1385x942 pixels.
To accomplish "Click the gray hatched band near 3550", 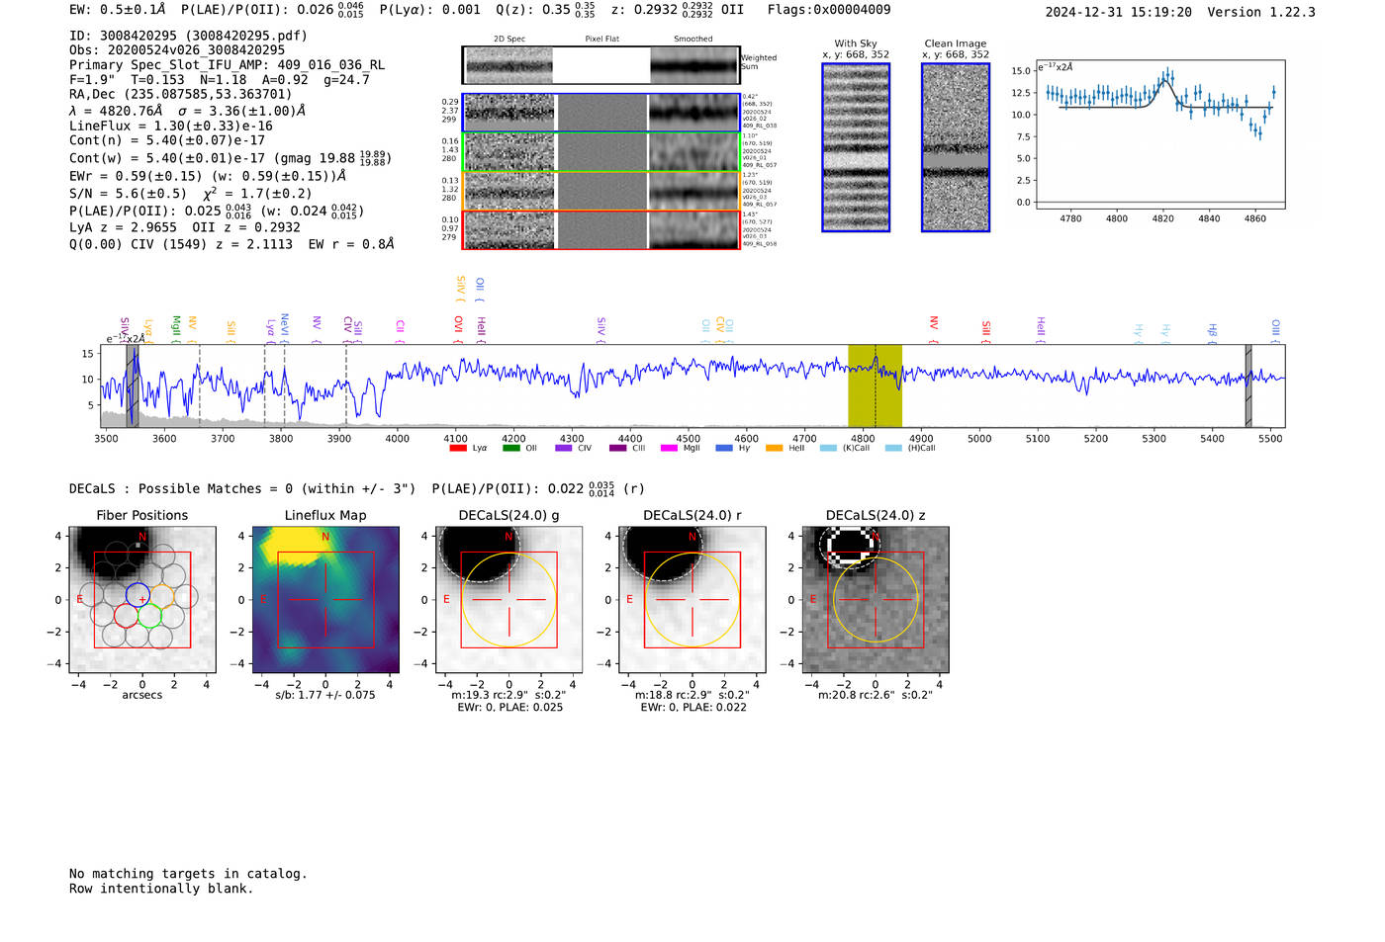I will (133, 385).
